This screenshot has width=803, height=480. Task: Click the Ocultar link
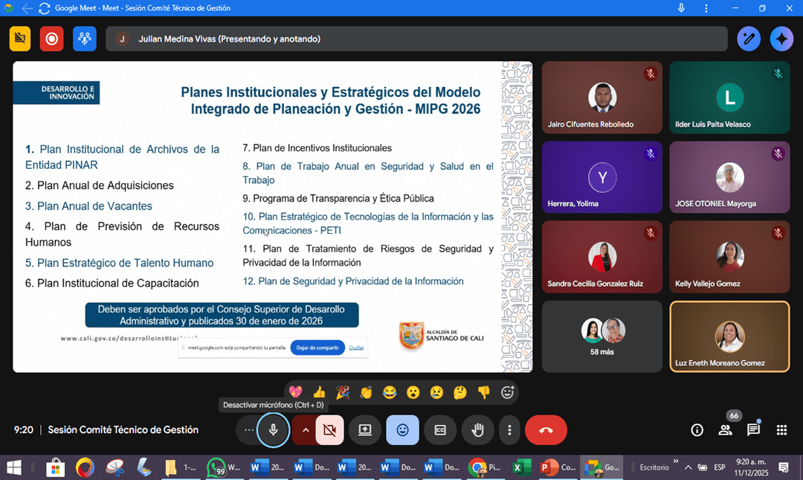coord(356,348)
